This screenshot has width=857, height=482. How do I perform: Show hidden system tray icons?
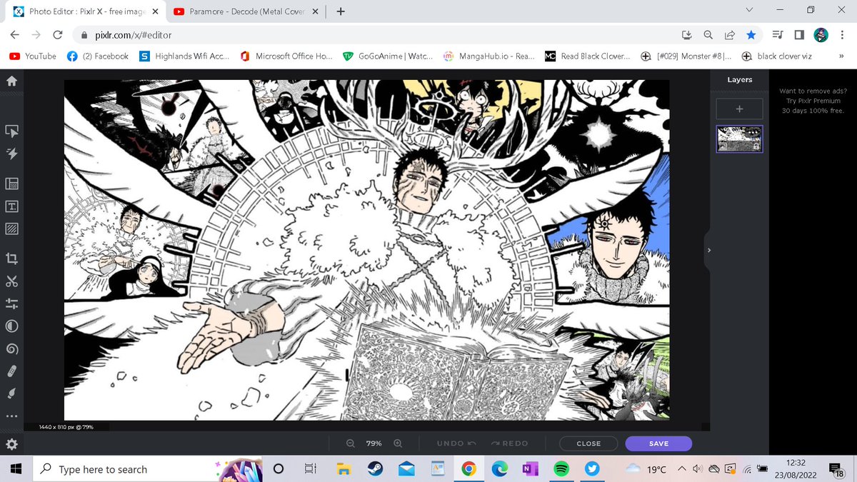(681, 468)
